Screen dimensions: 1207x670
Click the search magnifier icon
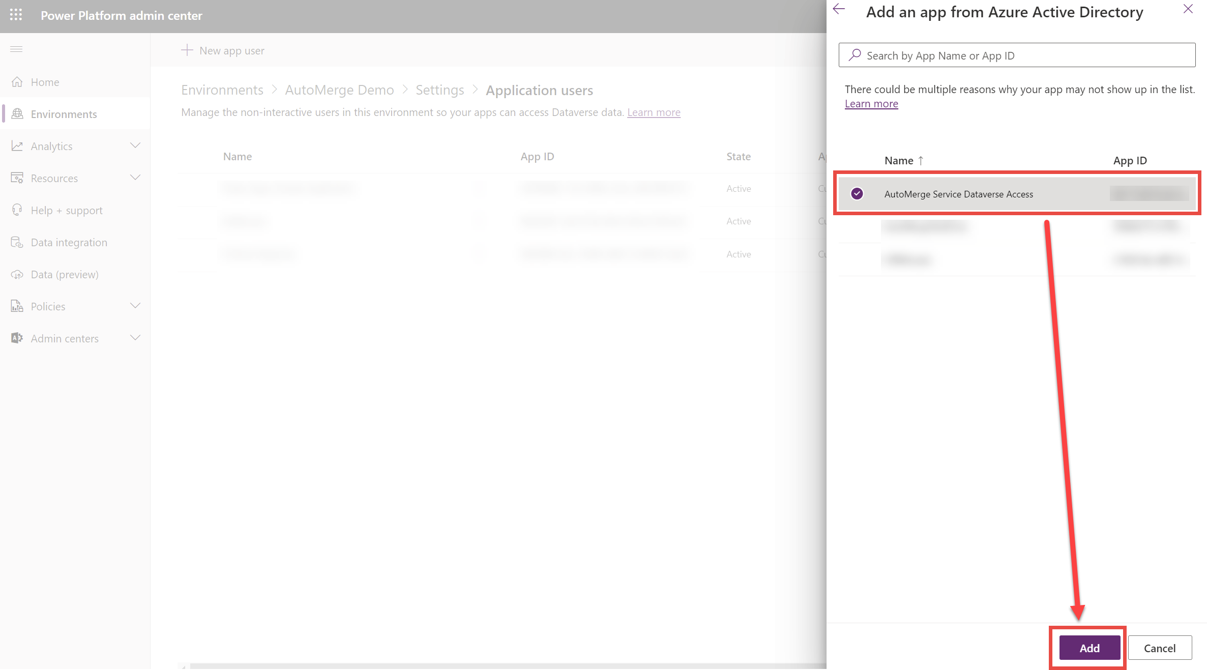(855, 54)
